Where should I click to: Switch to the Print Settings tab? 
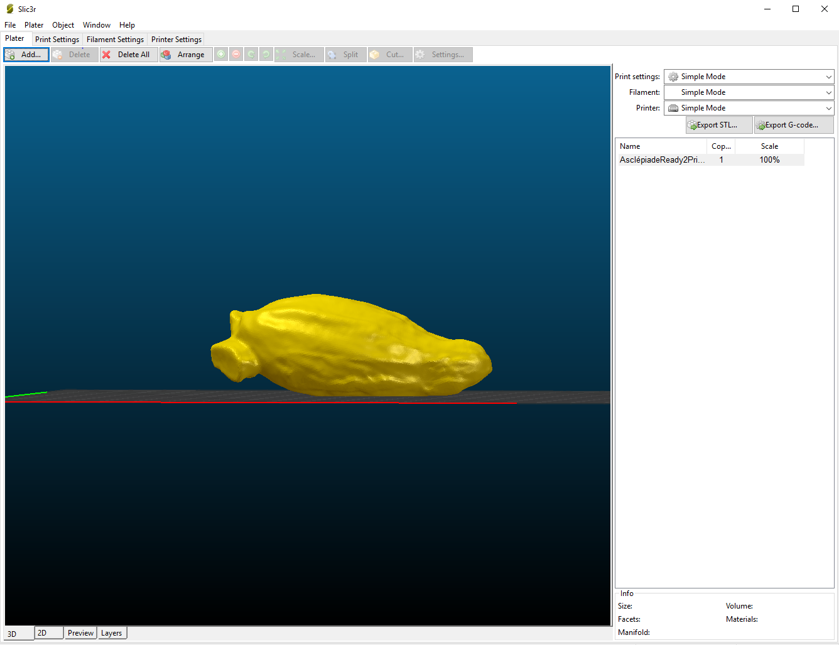(57, 40)
